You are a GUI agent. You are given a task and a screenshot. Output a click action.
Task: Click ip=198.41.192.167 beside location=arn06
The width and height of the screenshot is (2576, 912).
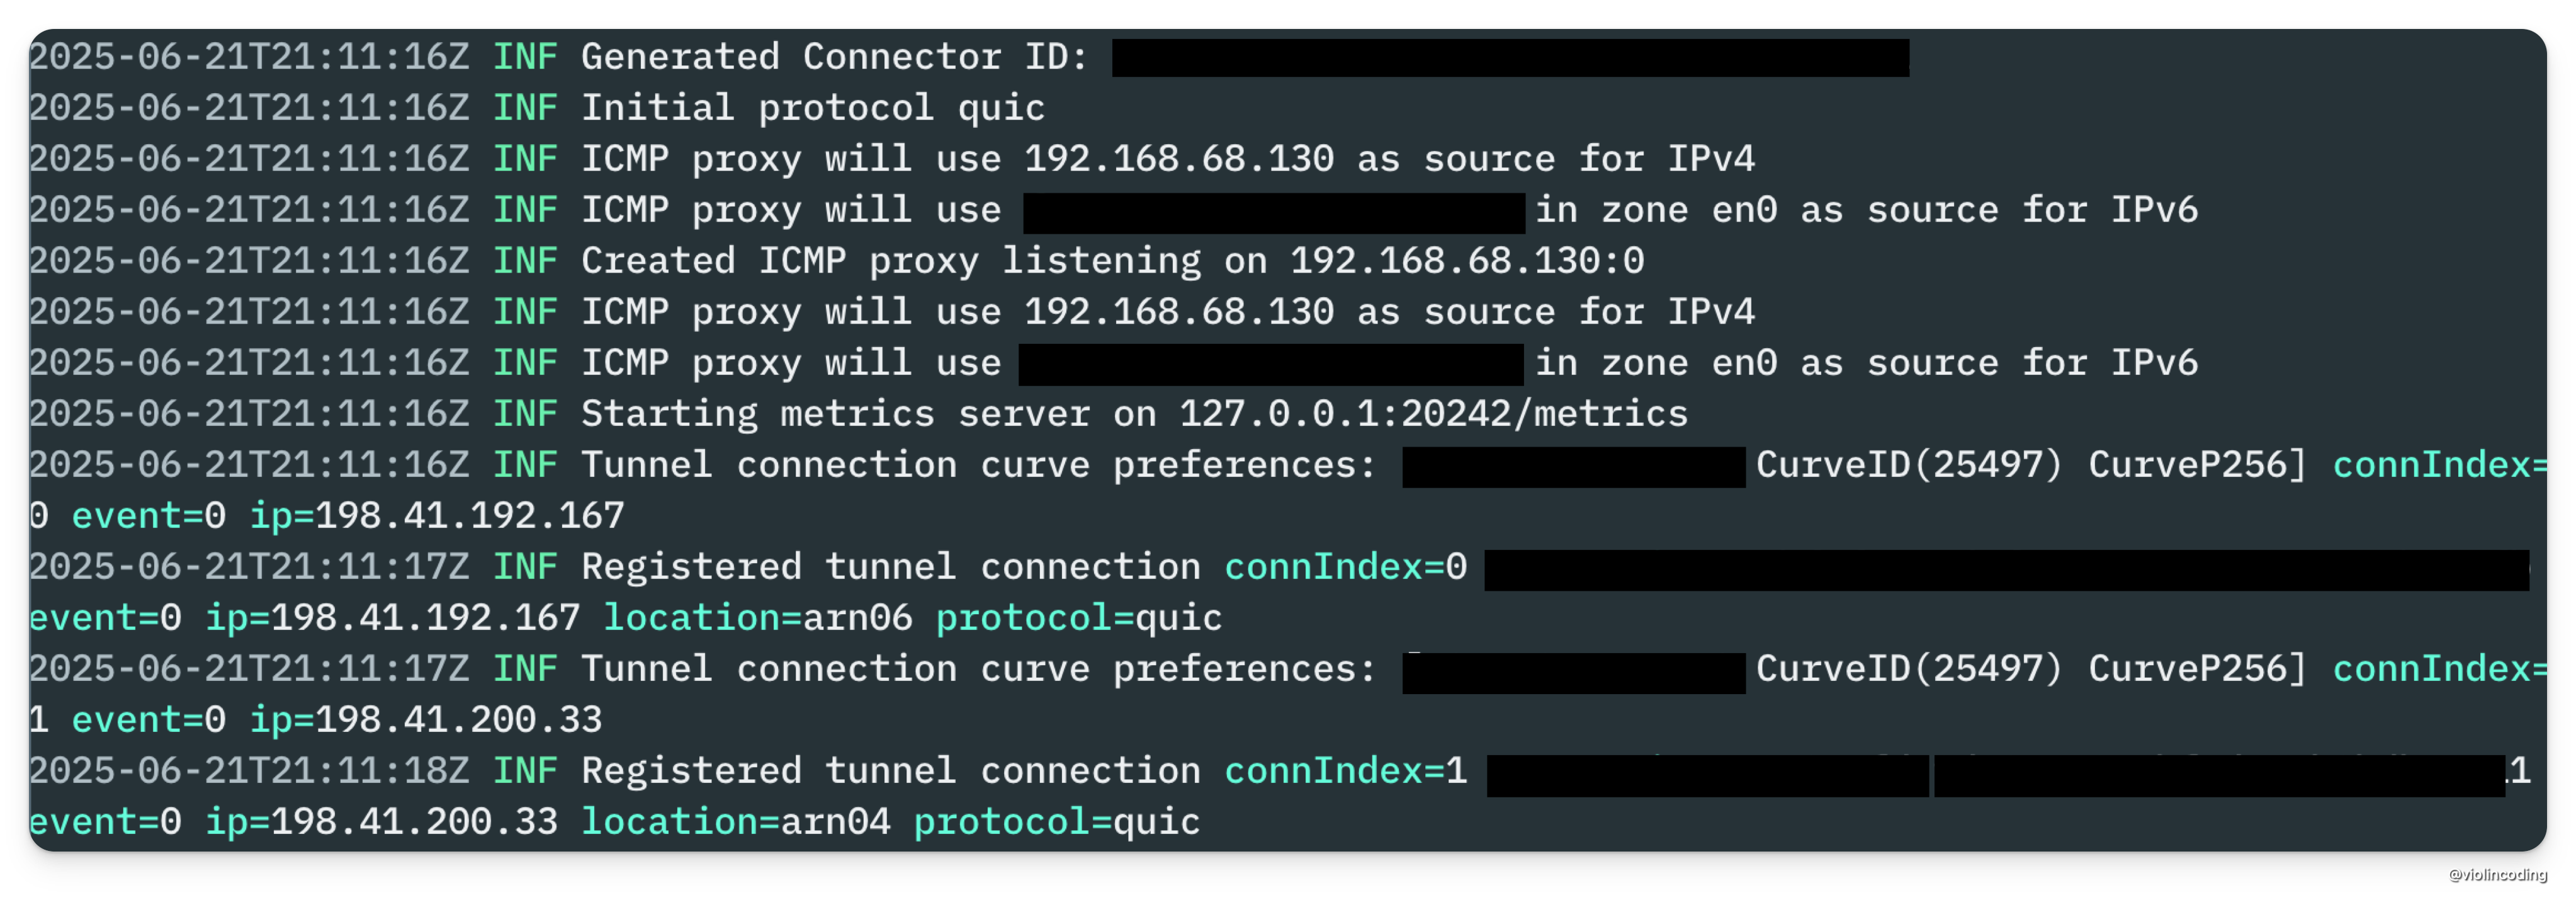(x=392, y=618)
